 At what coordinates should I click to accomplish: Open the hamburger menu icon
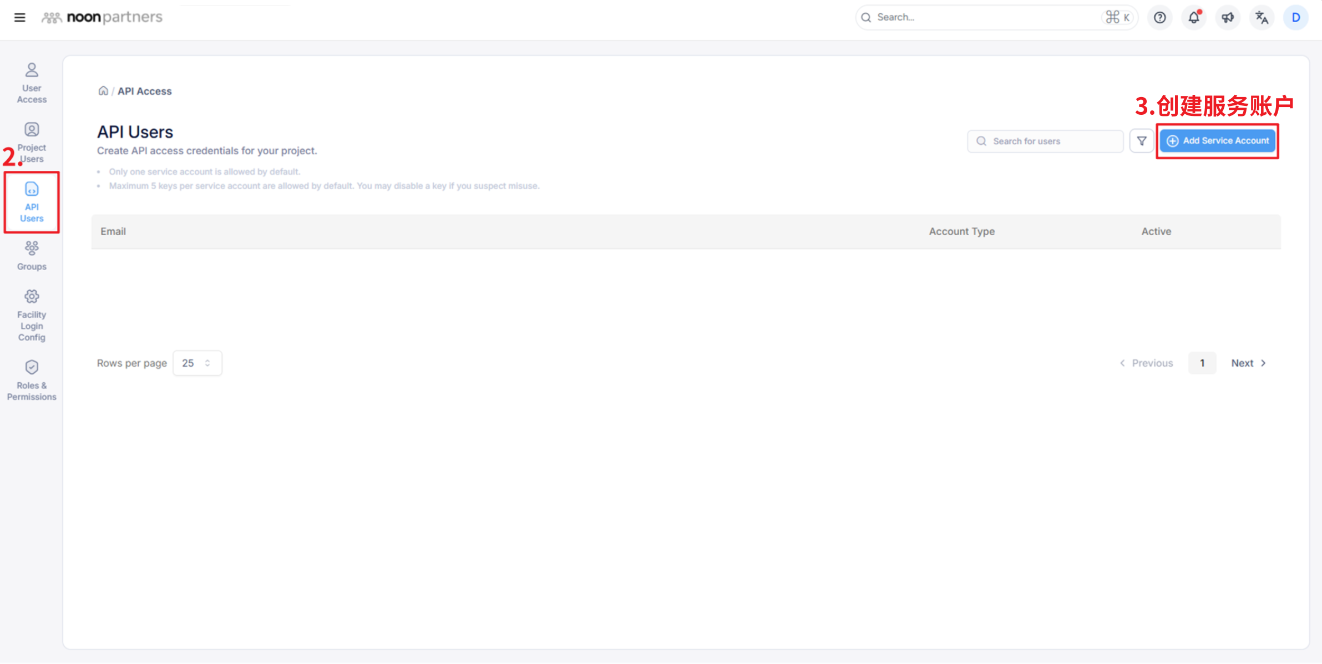19,17
